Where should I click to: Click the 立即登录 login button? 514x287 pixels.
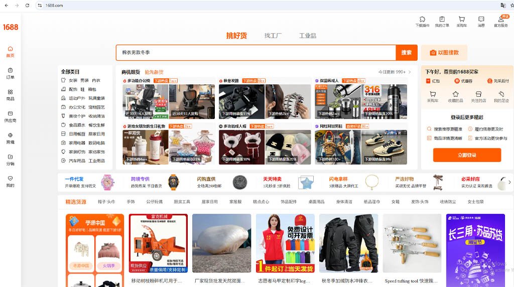click(x=467, y=156)
